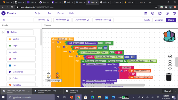Switch to the Designer view
178x100 pixels.
point(159,20)
